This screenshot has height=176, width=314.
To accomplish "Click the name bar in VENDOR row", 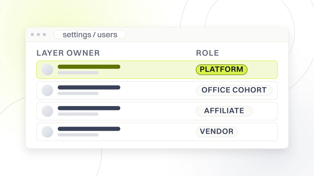I will [x=89, y=129].
